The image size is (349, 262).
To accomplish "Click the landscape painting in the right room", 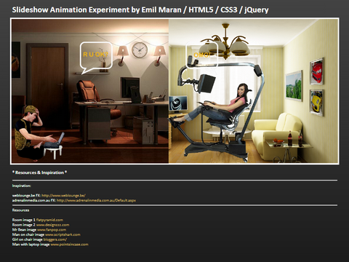I will click(294, 85).
